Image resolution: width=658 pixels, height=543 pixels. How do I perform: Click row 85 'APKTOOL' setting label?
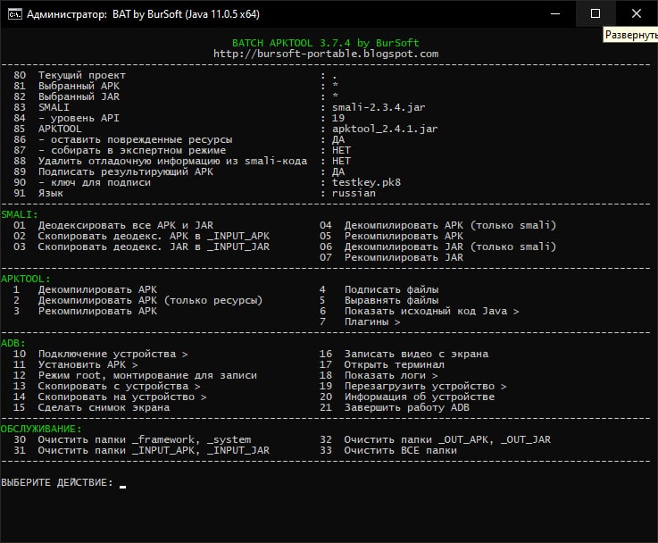pyautogui.click(x=60, y=129)
